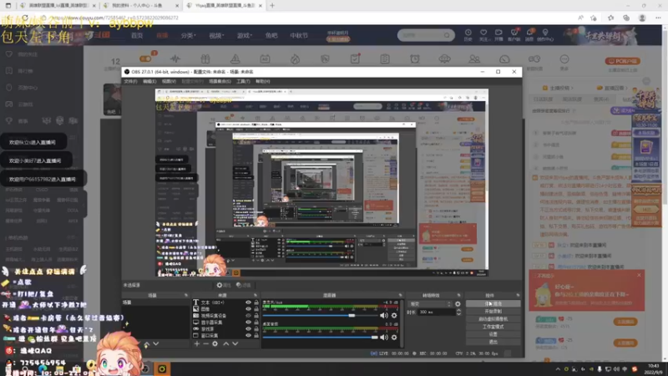Open OBS 设置 button

493,334
